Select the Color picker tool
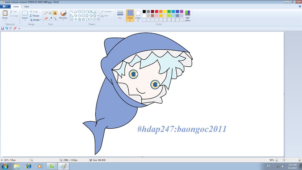The width and height of the screenshot is (302, 170). tap(50, 18)
